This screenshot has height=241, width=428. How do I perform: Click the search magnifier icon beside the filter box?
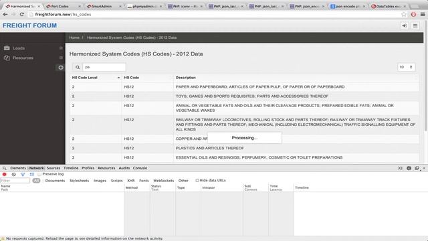tap(78, 67)
